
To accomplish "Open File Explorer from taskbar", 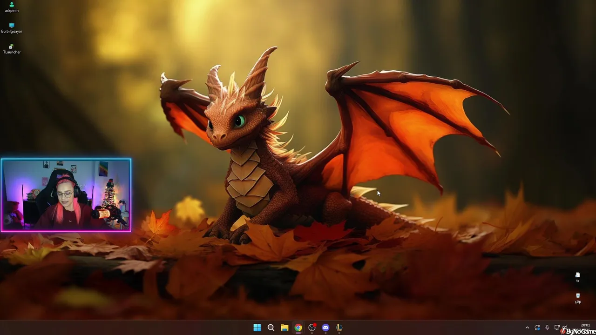I will (284, 328).
